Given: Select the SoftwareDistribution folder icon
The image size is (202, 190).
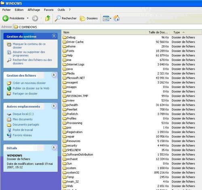Looking at the screenshot, I should (65, 155).
